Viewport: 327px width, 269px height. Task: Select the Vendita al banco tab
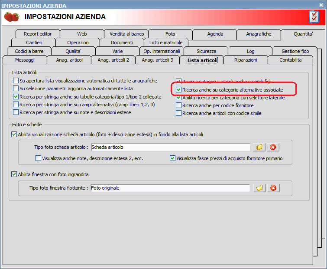click(x=126, y=34)
